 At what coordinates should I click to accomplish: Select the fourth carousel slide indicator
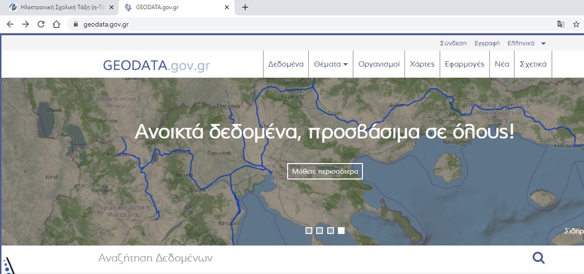coord(341,231)
